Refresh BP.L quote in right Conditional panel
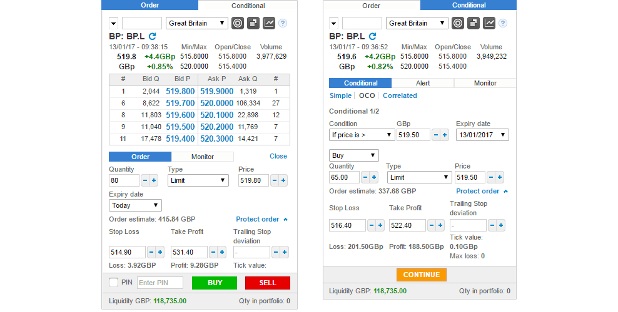Image resolution: width=618 pixels, height=312 pixels. pos(372,36)
